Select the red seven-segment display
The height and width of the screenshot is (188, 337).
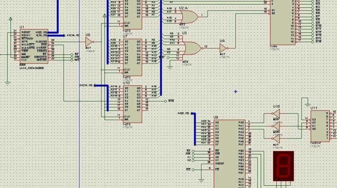coord(284,166)
